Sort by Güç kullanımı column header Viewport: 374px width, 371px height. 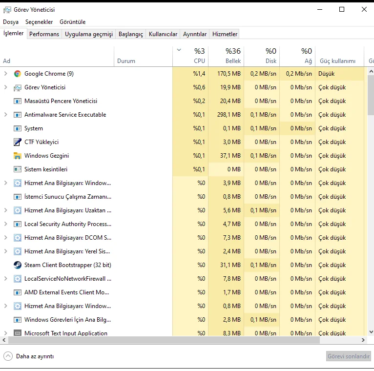[x=340, y=57]
